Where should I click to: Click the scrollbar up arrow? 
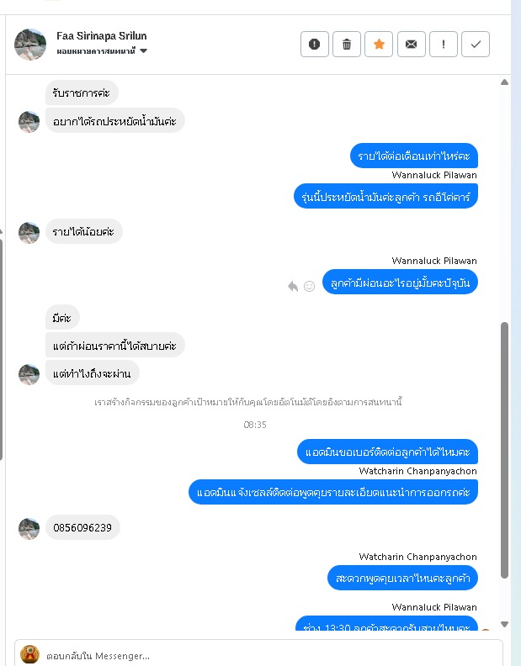(504, 82)
